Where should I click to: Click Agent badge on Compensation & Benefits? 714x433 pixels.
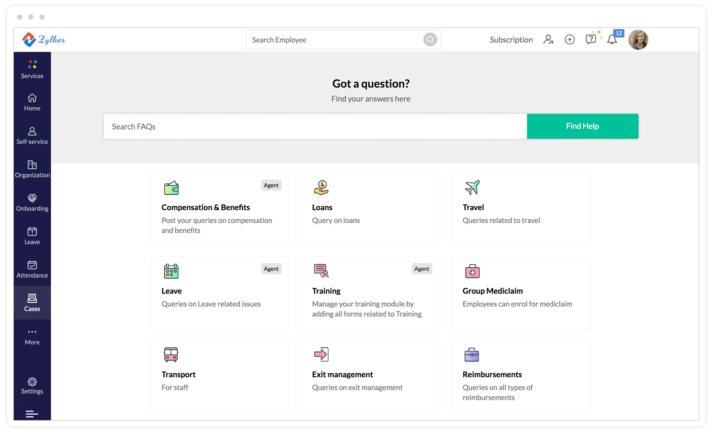pos(271,185)
